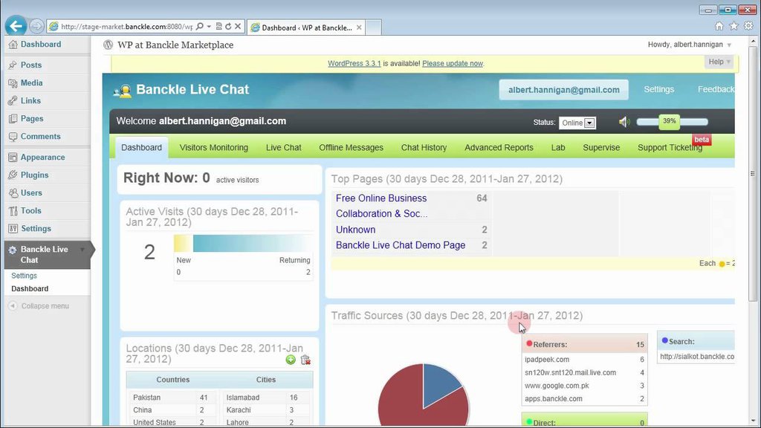The height and width of the screenshot is (428, 761).
Task: Click the apps.banckle.com referrer entry
Action: point(553,399)
